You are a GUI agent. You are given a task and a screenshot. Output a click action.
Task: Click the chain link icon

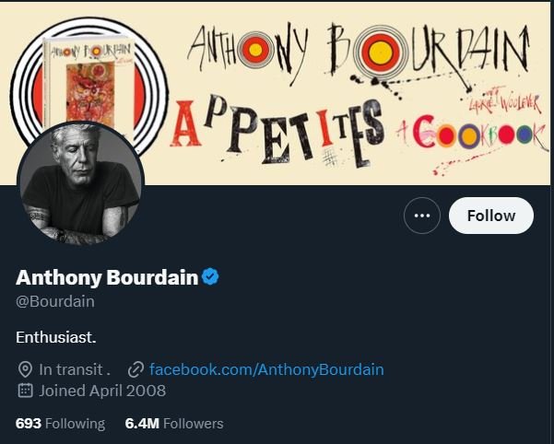[x=136, y=369]
